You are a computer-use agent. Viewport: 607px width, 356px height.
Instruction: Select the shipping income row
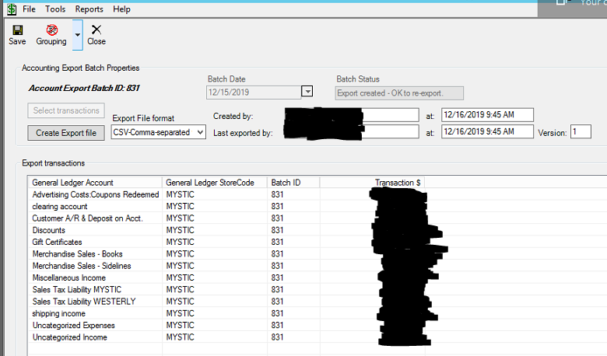226,313
